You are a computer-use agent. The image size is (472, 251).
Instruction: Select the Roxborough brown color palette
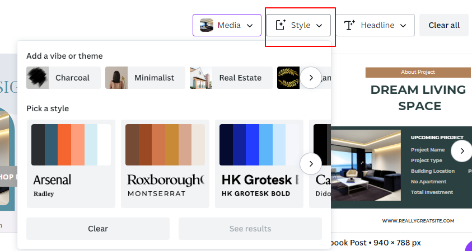pos(165,145)
